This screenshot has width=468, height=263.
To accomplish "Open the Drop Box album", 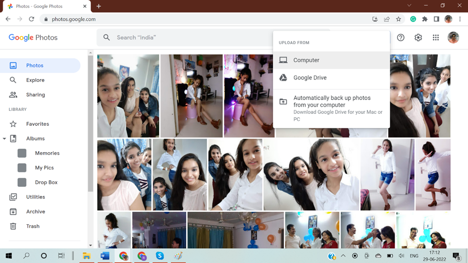I will pos(46,182).
